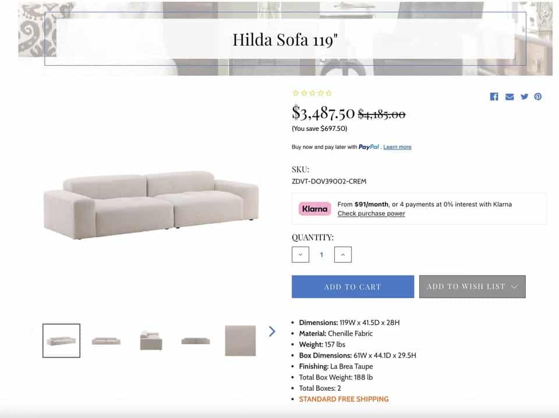Select front view sofa thumbnail
The height and width of the screenshot is (418, 559).
coord(106,341)
